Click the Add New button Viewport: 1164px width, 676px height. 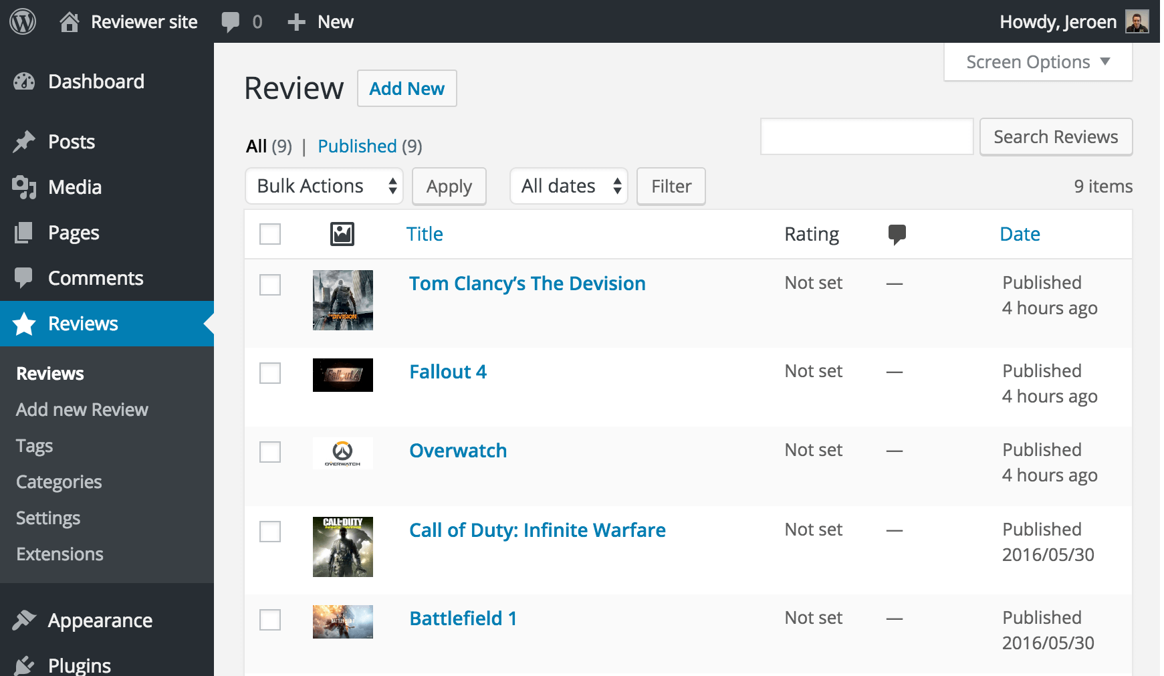(x=407, y=88)
